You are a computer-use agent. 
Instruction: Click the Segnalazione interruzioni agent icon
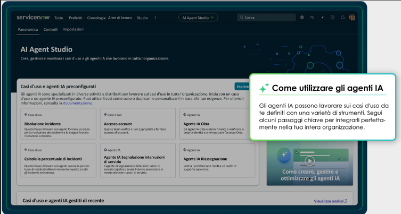(105, 150)
